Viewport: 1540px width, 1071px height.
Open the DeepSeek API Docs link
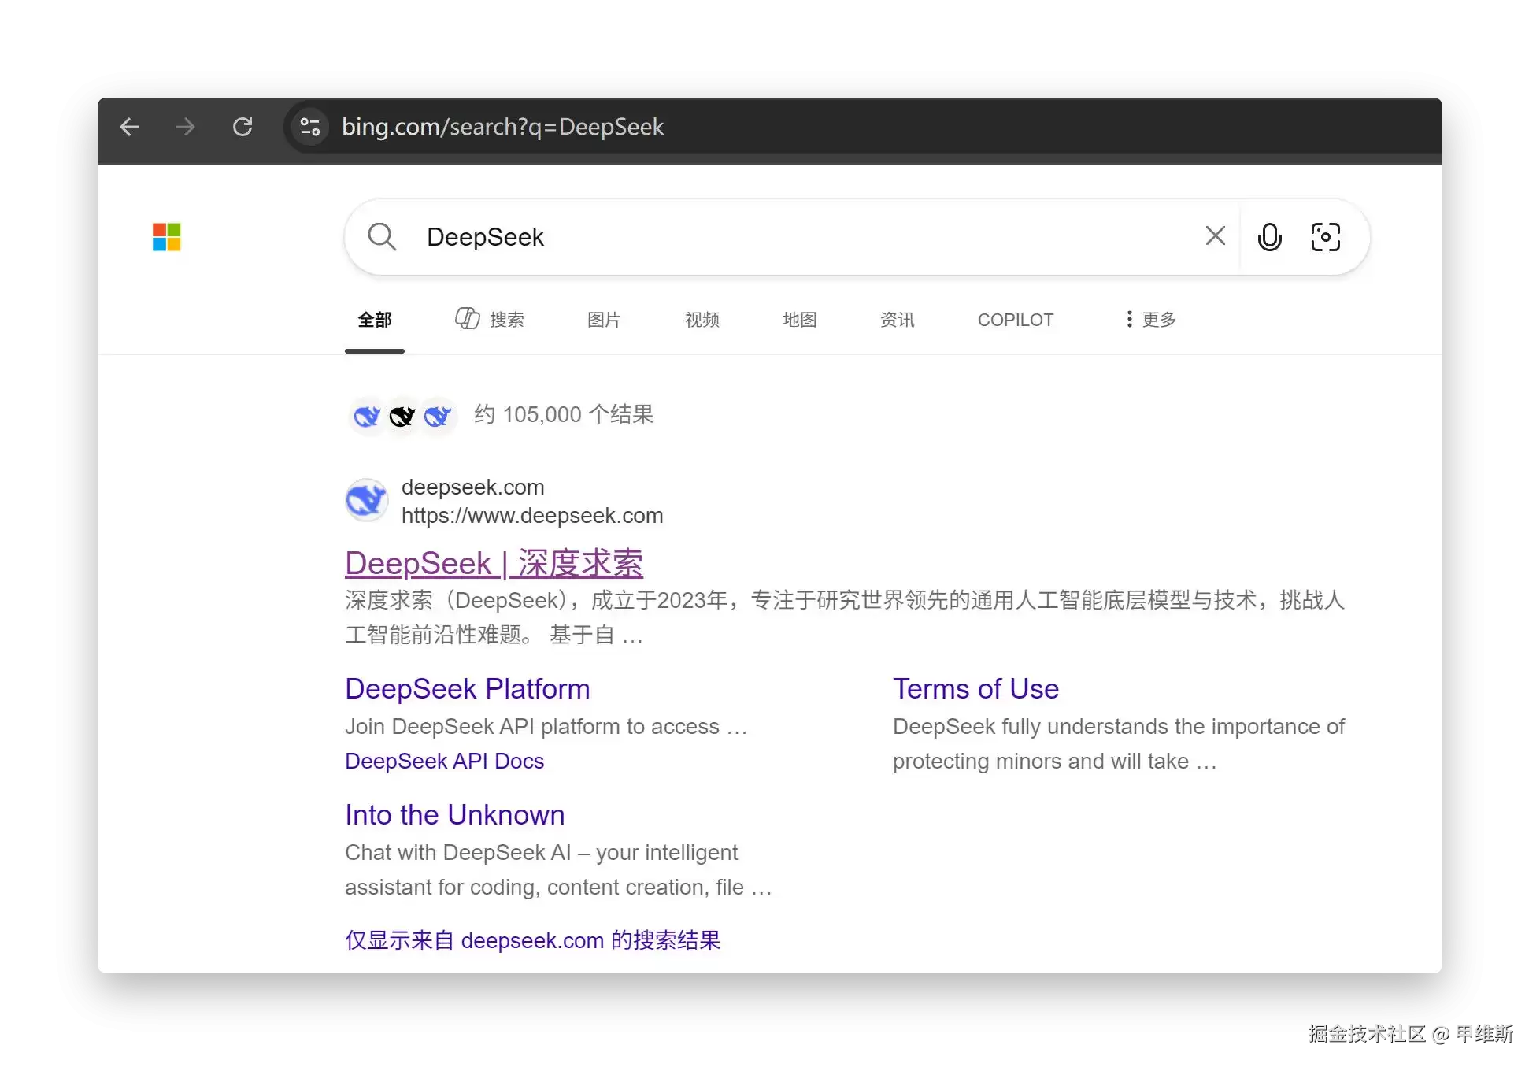[x=444, y=761]
